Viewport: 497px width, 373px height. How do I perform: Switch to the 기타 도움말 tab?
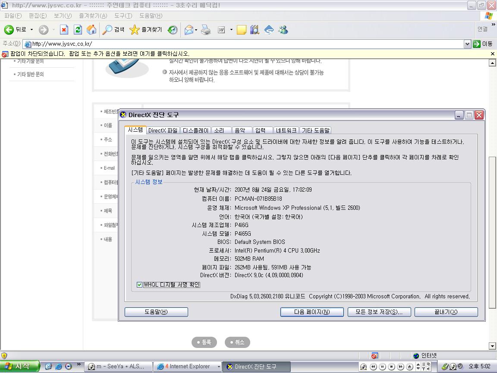coord(316,130)
